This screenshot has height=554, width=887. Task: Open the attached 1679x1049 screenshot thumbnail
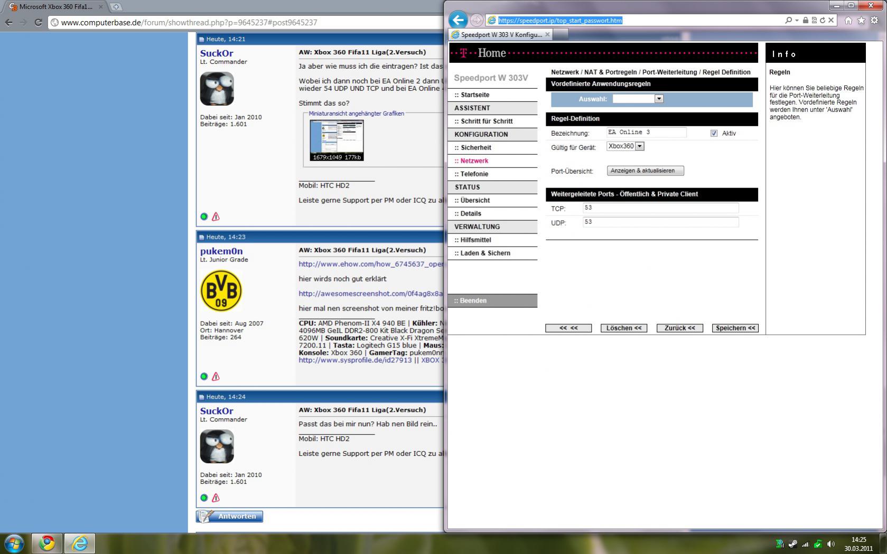[x=337, y=140]
